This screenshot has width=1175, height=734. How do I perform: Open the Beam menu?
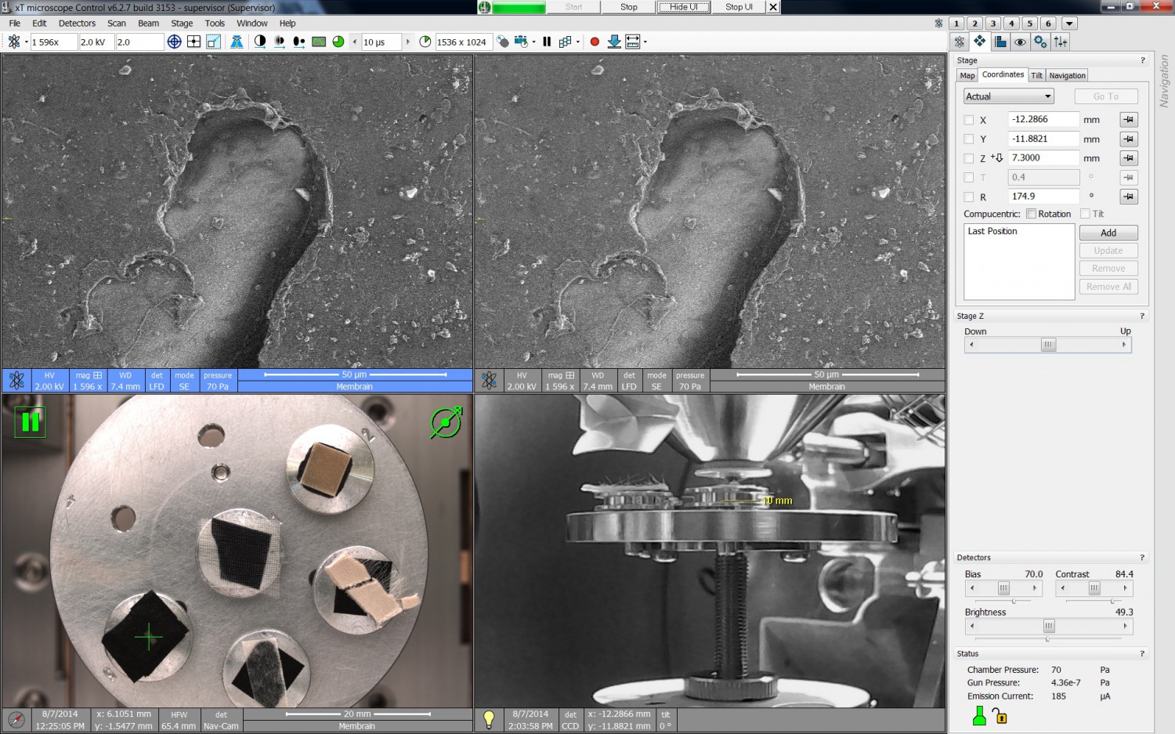click(x=148, y=24)
